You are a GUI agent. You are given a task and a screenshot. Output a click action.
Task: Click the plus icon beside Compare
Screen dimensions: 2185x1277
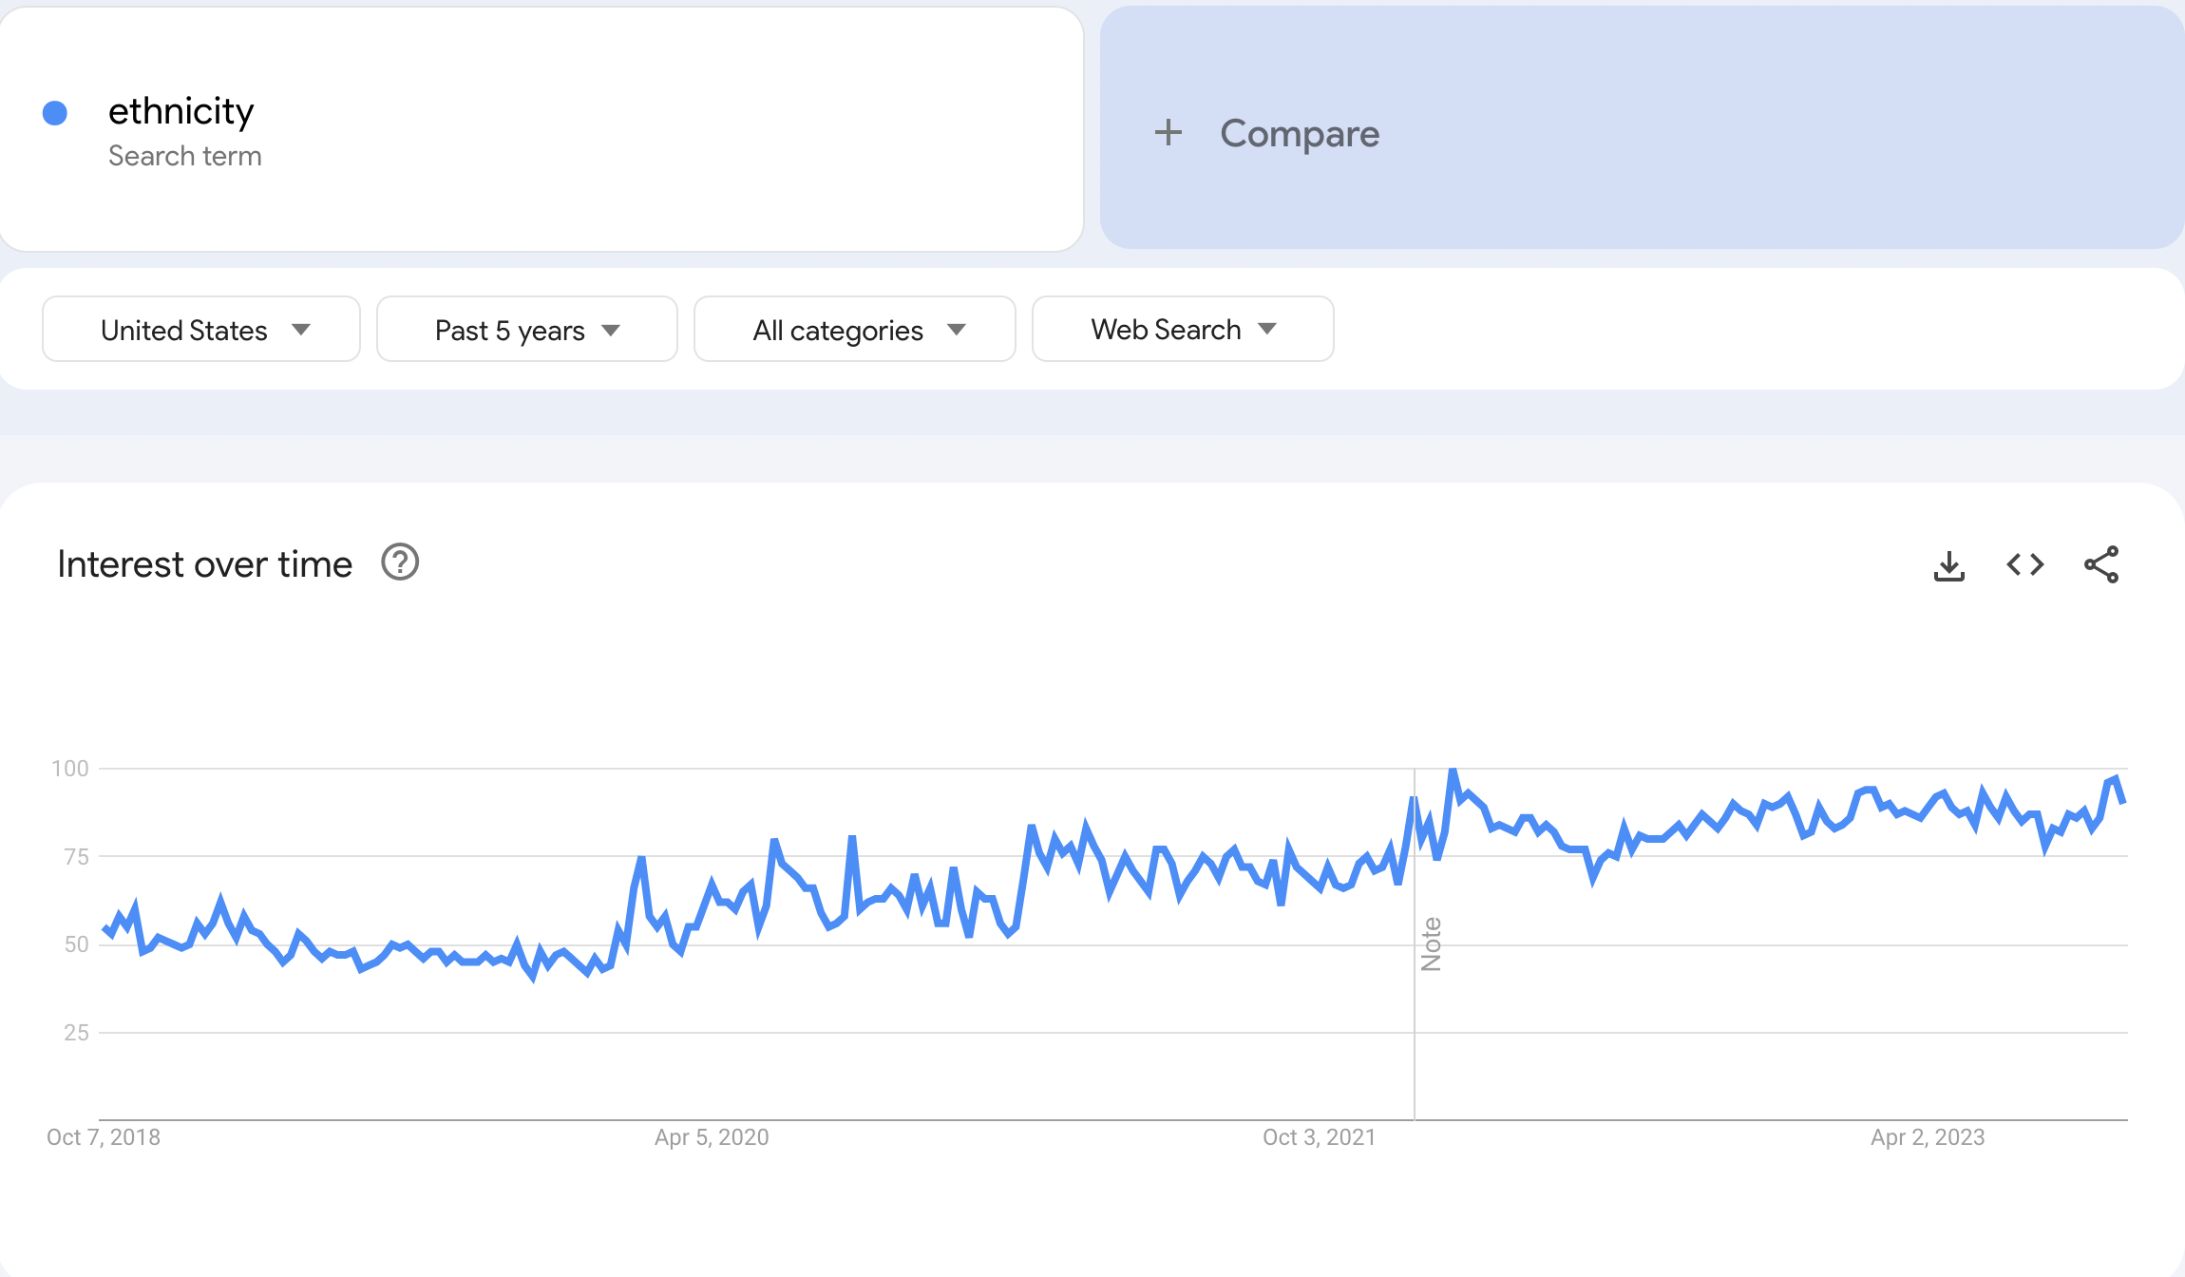pyautogui.click(x=1168, y=133)
